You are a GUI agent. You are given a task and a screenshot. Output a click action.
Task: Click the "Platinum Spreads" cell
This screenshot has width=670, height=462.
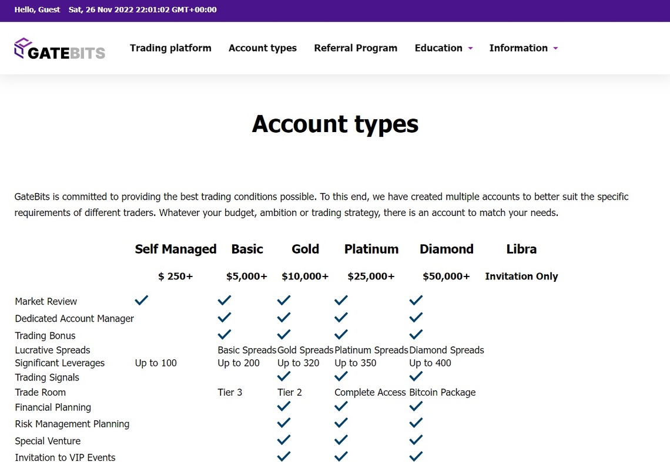click(x=371, y=350)
